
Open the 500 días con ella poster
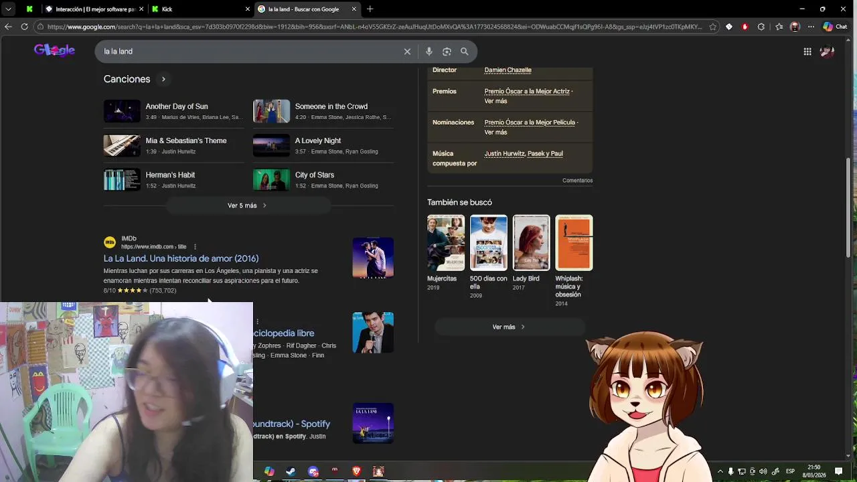coord(489,242)
